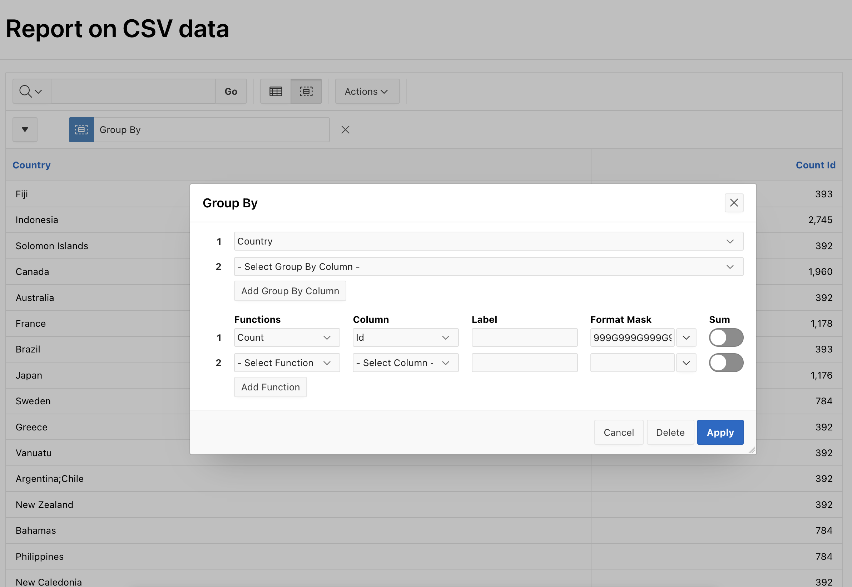Expand the report settings disclosure triangle
852x587 pixels.
click(x=25, y=130)
